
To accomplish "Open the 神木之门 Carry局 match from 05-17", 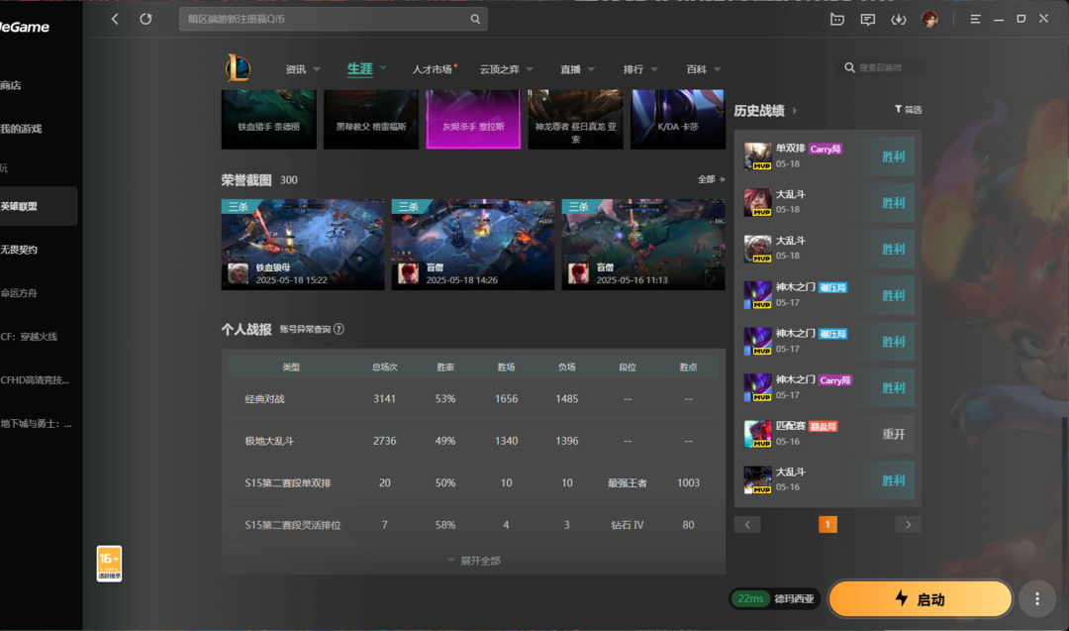I will point(828,387).
